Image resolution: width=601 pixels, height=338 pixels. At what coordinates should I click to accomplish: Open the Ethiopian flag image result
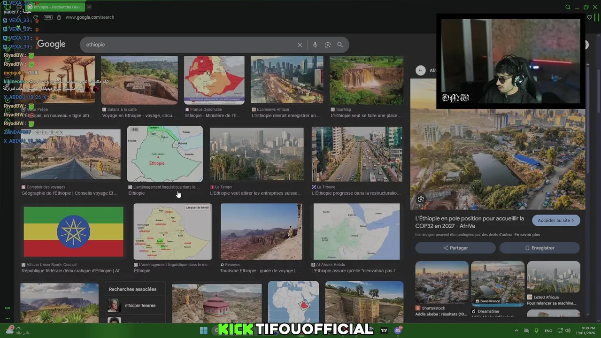(74, 232)
